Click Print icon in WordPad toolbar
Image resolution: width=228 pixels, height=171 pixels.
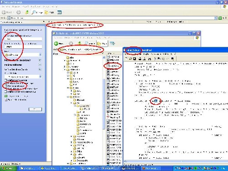140,59
